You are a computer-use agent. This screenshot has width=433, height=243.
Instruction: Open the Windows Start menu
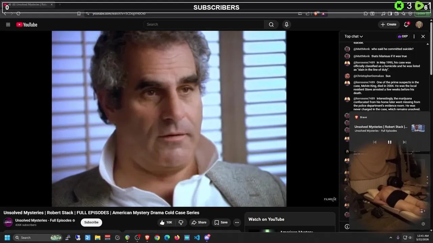coord(7,238)
